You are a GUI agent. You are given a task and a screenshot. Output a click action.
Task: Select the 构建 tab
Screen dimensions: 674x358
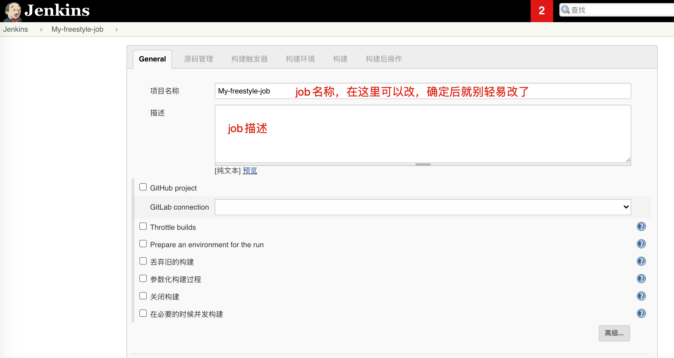pos(340,59)
